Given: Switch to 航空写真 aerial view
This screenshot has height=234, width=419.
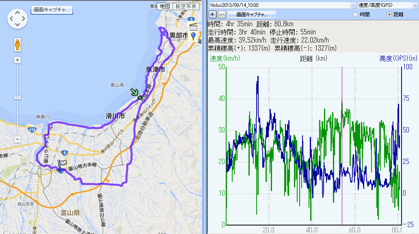Looking at the screenshot, I should coord(186,6).
